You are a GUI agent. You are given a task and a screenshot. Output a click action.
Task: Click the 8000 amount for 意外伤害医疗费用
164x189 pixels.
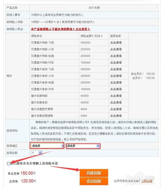pos(84,109)
